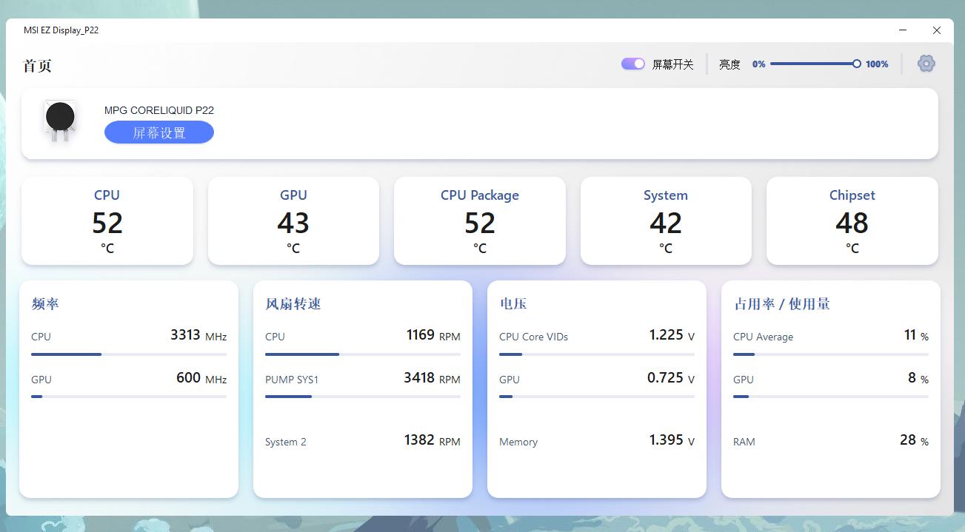Click the MSI EZ Display_P22 window title
The height and width of the screenshot is (532, 965).
click(61, 30)
